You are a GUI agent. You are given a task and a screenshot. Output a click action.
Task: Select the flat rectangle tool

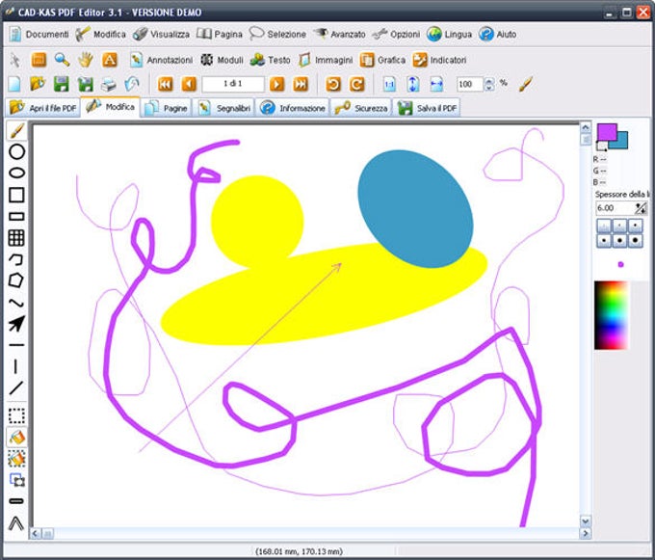pyautogui.click(x=16, y=217)
